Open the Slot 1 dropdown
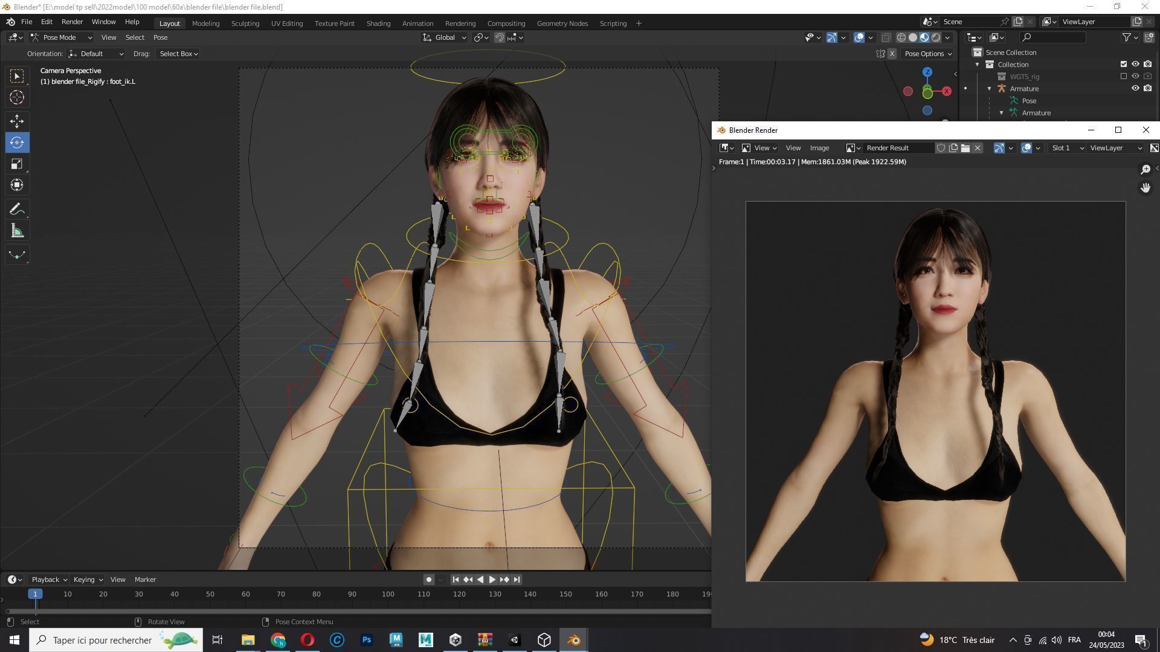 (1066, 148)
